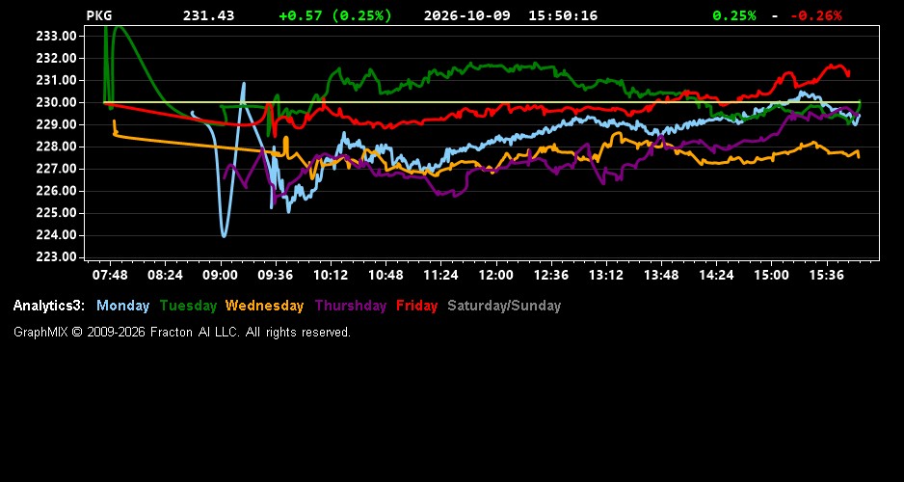Click the 227.00 price axis label
The width and height of the screenshot is (904, 482).
(x=57, y=169)
